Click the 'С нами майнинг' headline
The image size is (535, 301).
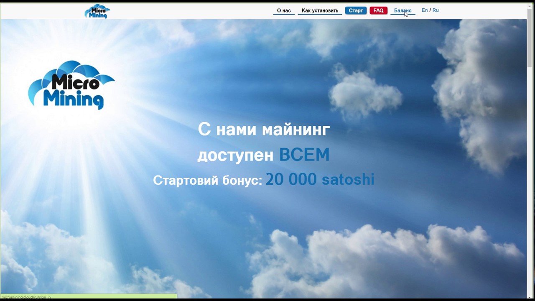click(x=264, y=130)
